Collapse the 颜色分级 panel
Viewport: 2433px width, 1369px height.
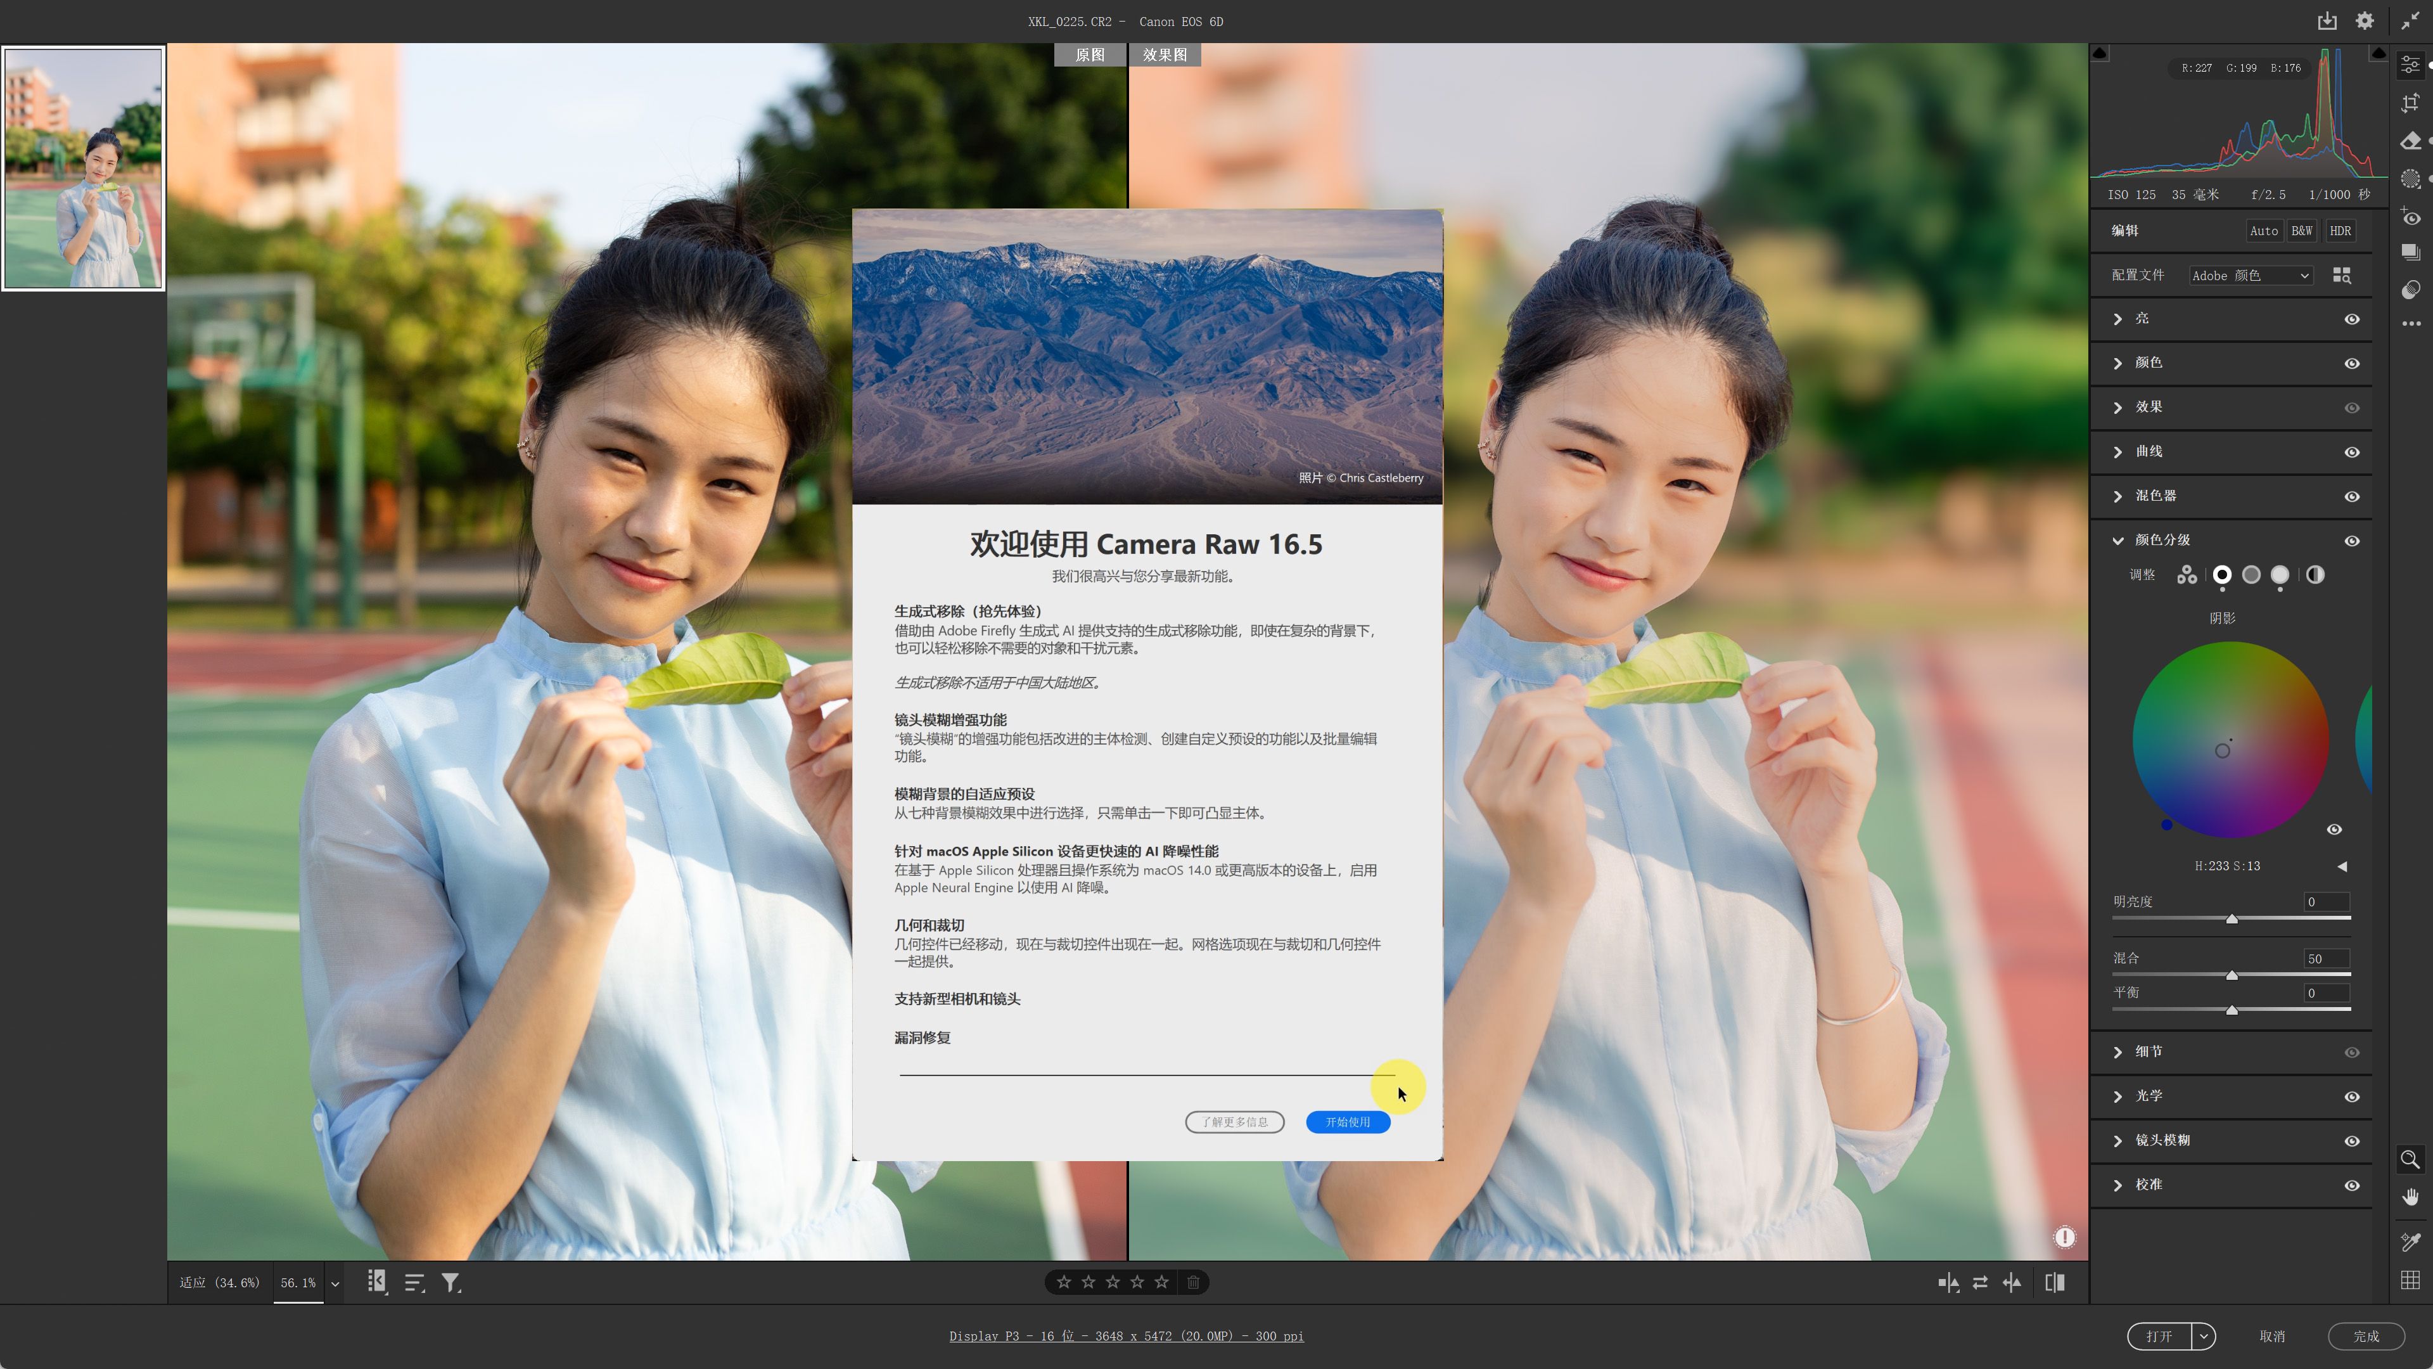tap(2119, 541)
